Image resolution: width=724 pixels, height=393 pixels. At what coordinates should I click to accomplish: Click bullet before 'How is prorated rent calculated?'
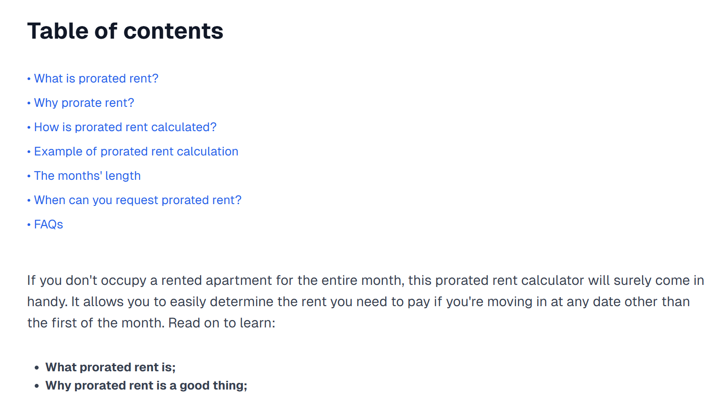coord(29,127)
